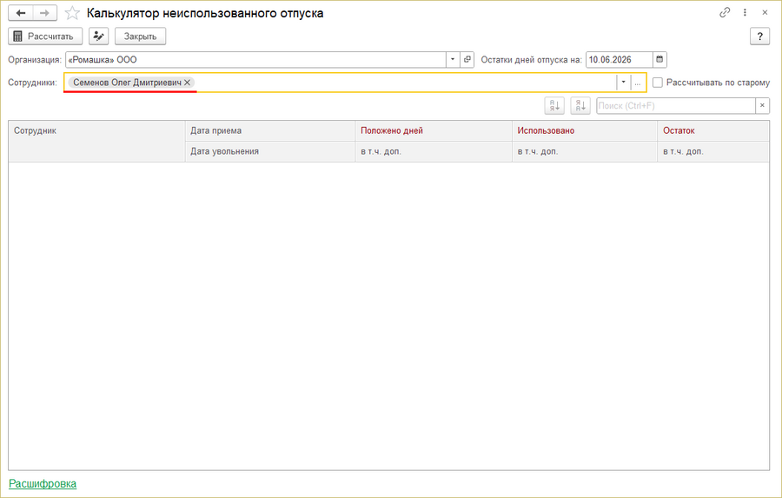782x498 pixels.
Task: Open employee selection with ellipsis button
Action: click(x=638, y=83)
